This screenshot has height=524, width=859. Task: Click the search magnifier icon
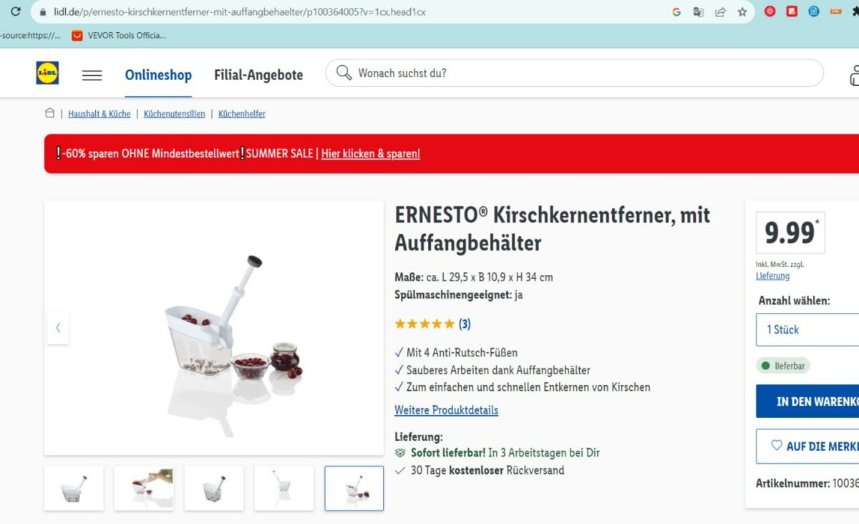(x=344, y=73)
